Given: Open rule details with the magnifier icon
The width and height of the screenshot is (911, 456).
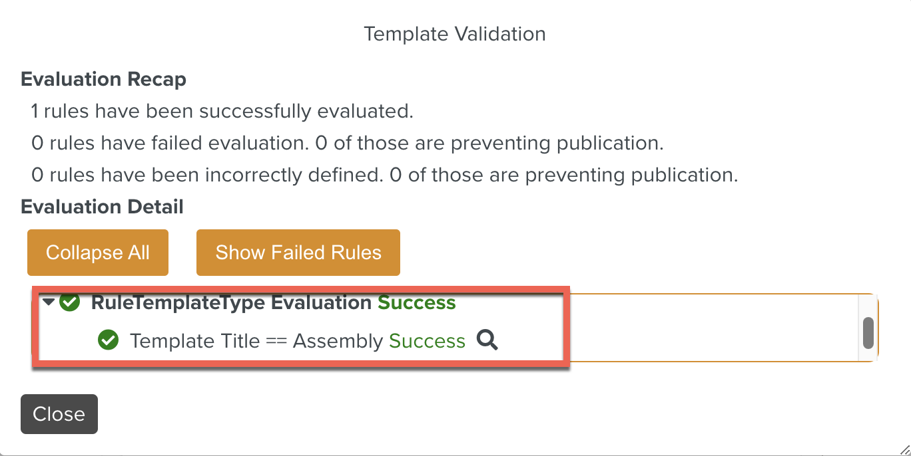Looking at the screenshot, I should [487, 340].
